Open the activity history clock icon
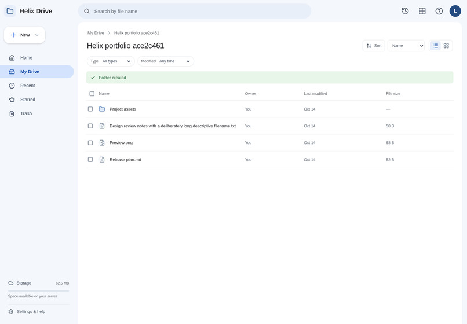The height and width of the screenshot is (324, 467). point(405,11)
